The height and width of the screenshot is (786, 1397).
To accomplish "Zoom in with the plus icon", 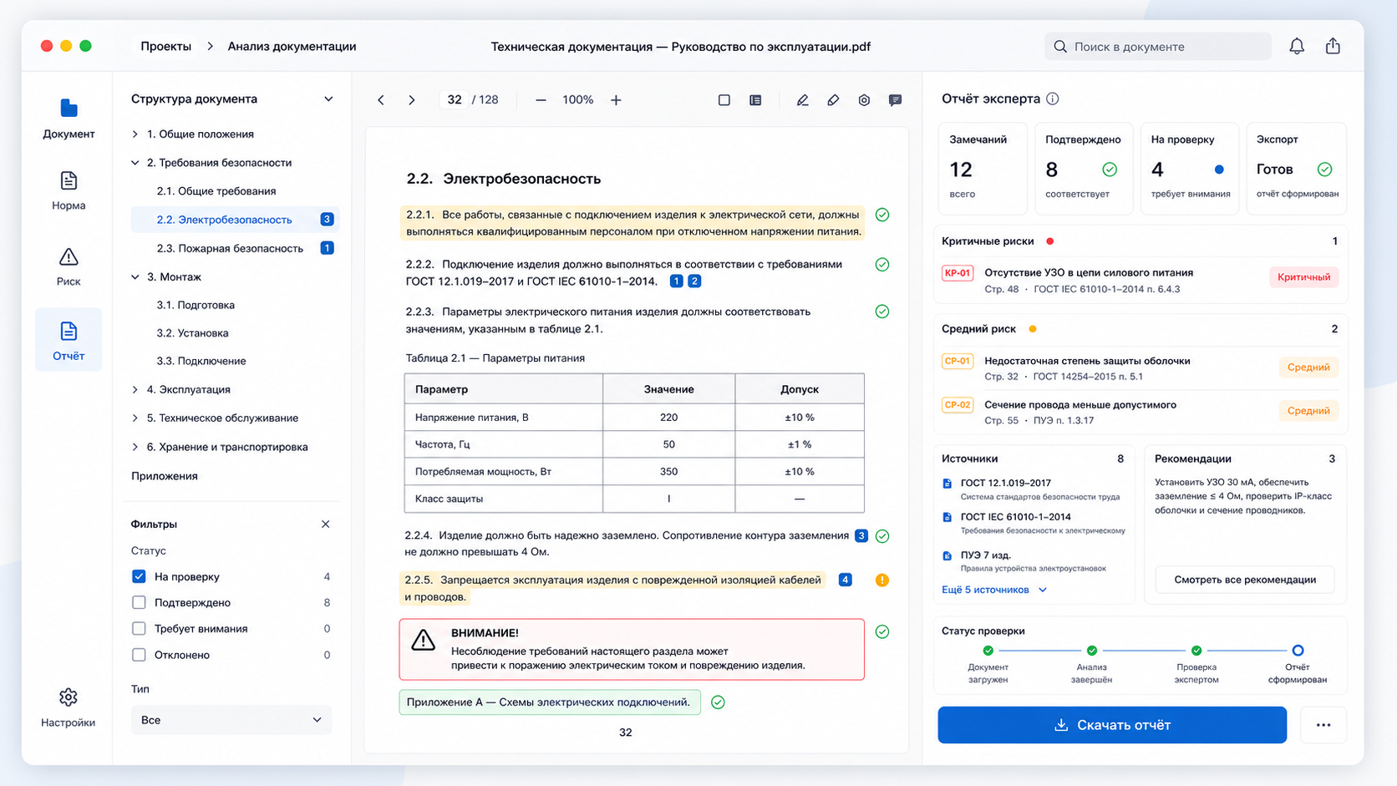I will (x=616, y=100).
